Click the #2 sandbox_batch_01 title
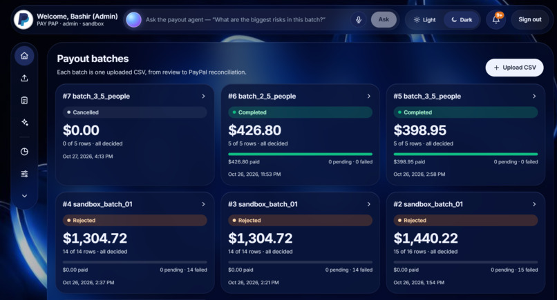The image size is (557, 300). (x=428, y=204)
